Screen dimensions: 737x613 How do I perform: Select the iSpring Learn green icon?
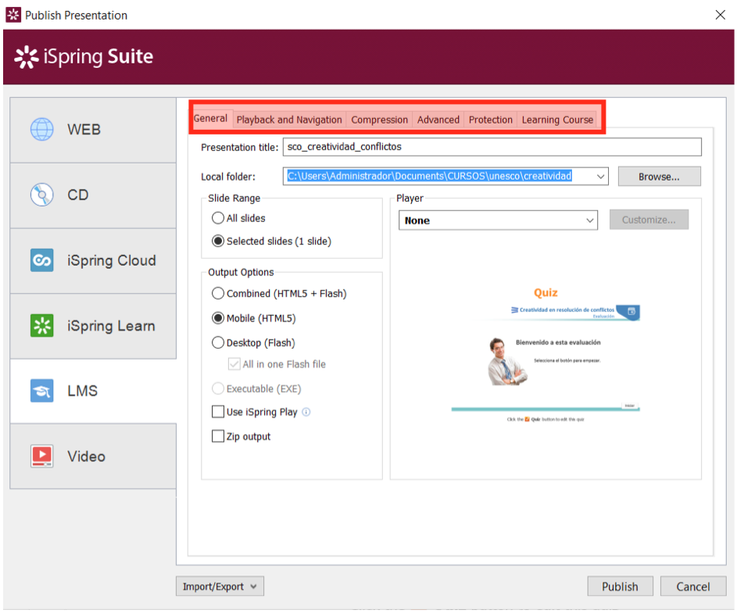pyautogui.click(x=42, y=325)
